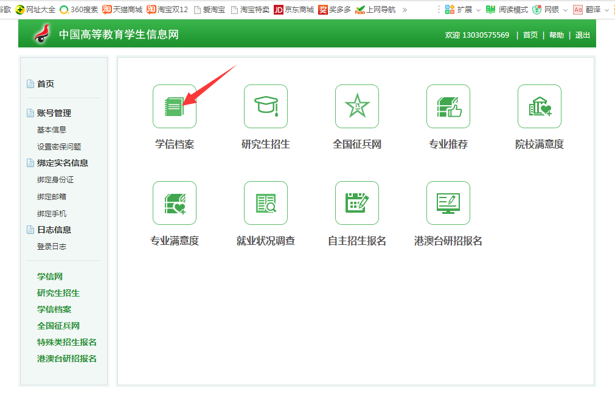615x395 pixels.
Task: Open the 淘宝特卖 bookmark
Action: 250,9
